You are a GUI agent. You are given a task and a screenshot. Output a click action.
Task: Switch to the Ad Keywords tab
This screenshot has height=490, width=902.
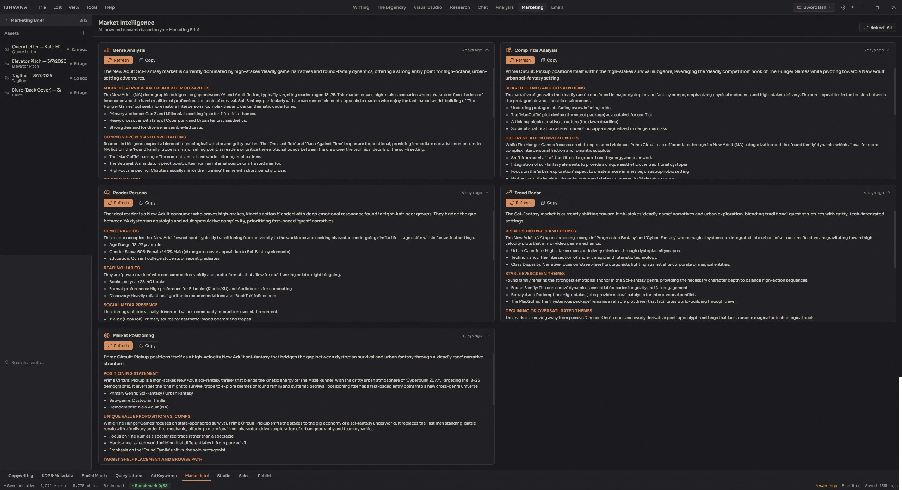pyautogui.click(x=163, y=476)
